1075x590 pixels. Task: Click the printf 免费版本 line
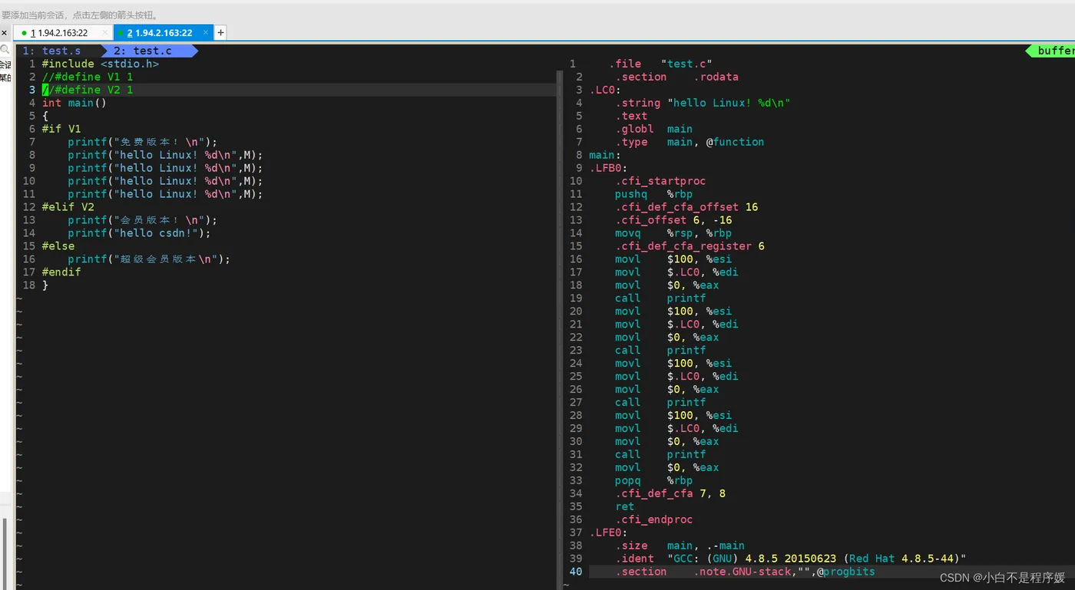tap(143, 142)
